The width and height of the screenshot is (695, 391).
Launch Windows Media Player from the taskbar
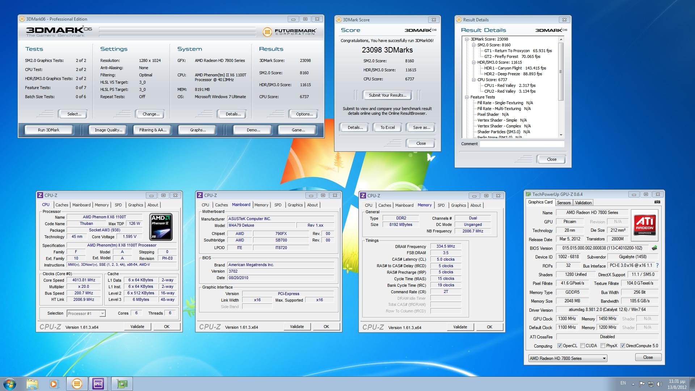pyautogui.click(x=54, y=384)
